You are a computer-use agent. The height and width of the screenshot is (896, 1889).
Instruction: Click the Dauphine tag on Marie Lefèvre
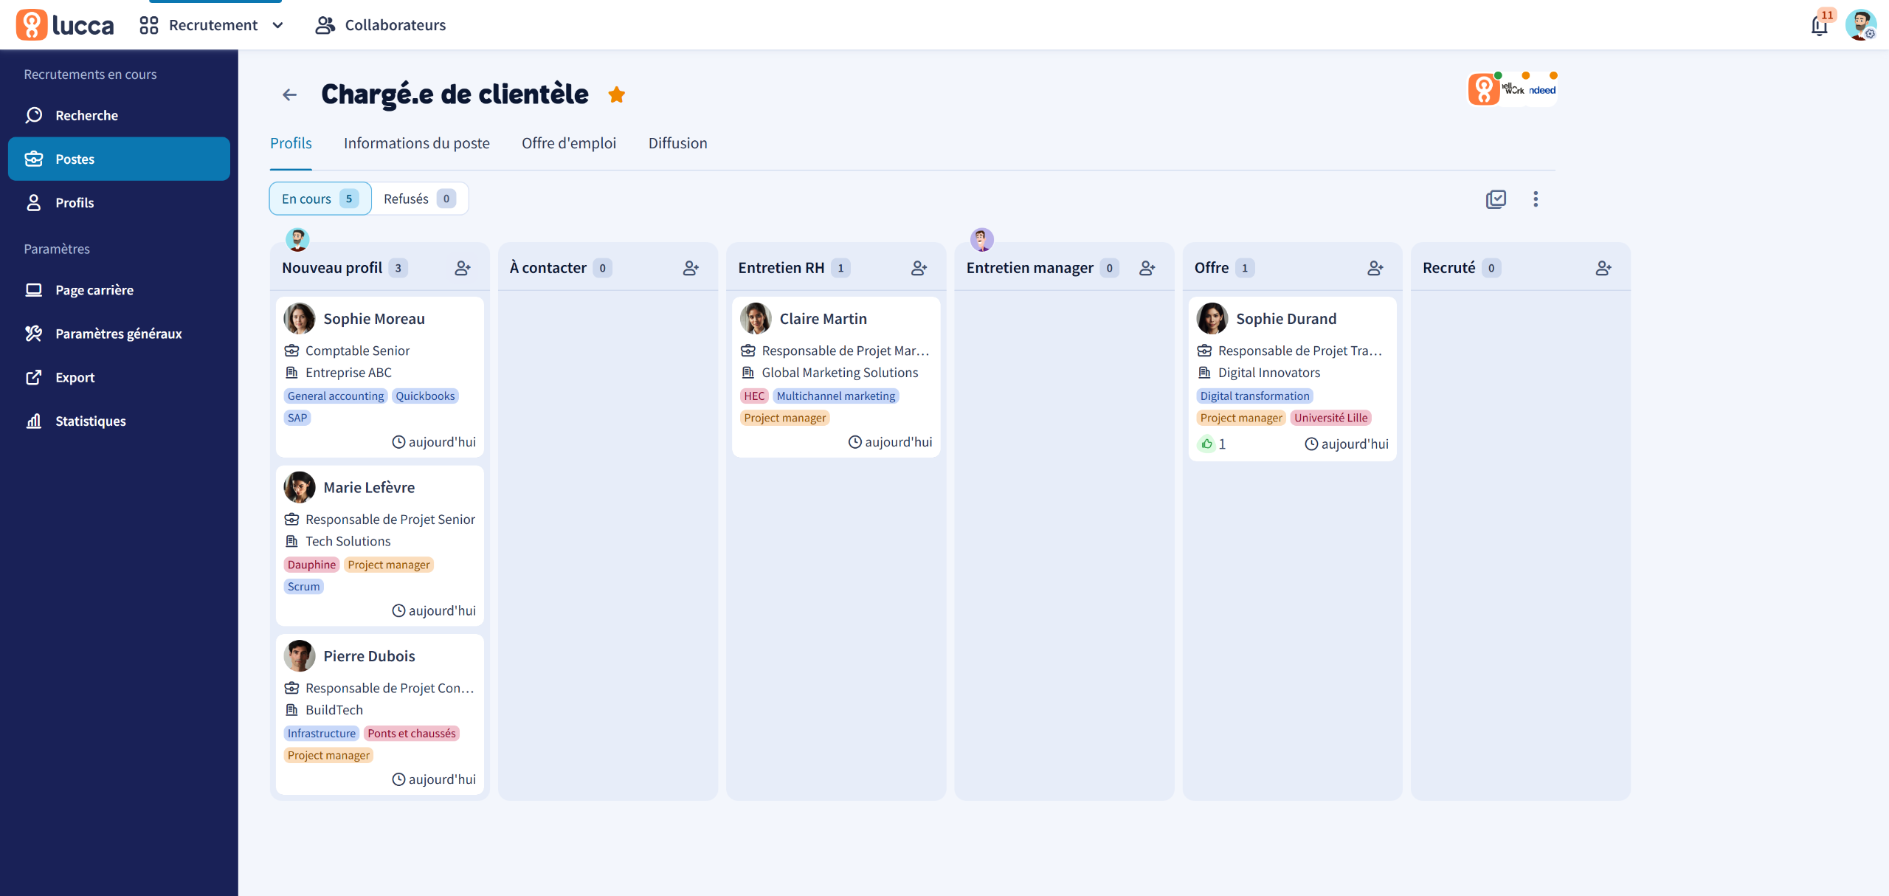(x=311, y=565)
